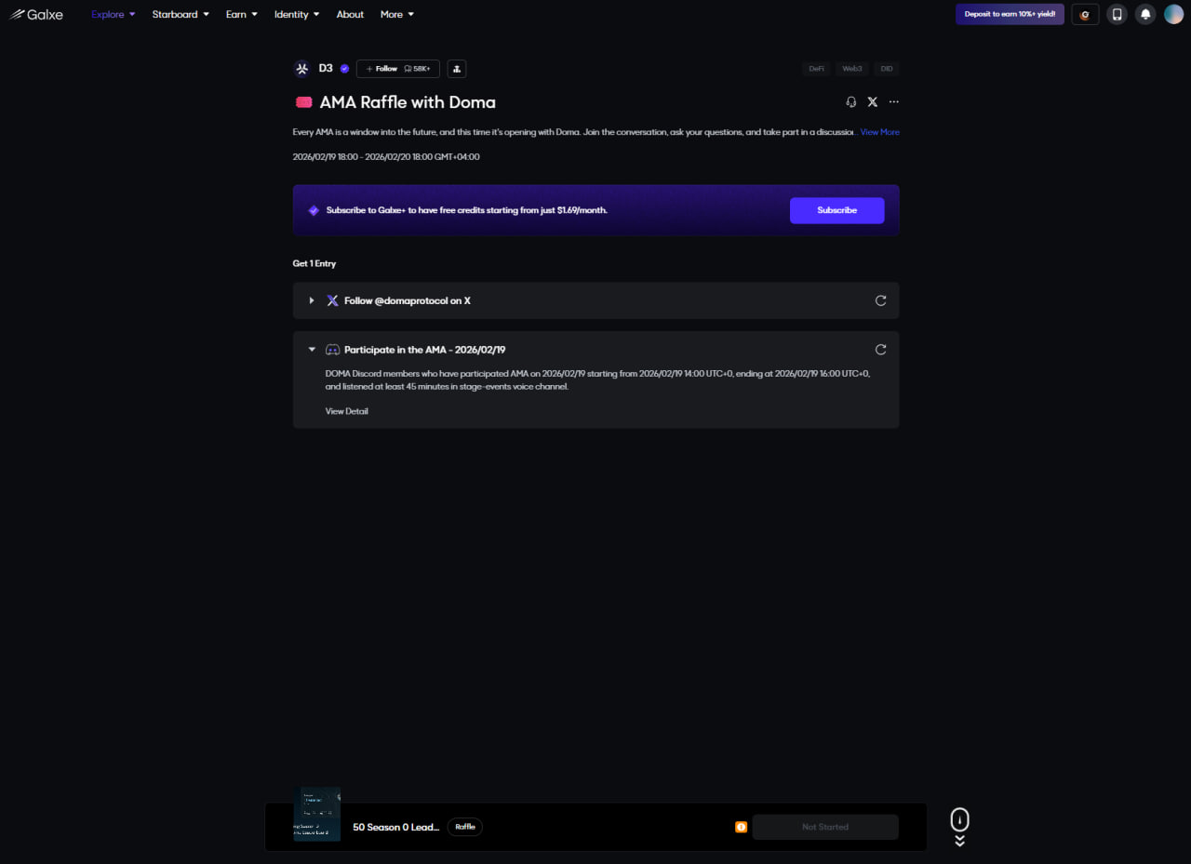Open the Starboard menu
The width and height of the screenshot is (1191, 864).
[x=181, y=14]
